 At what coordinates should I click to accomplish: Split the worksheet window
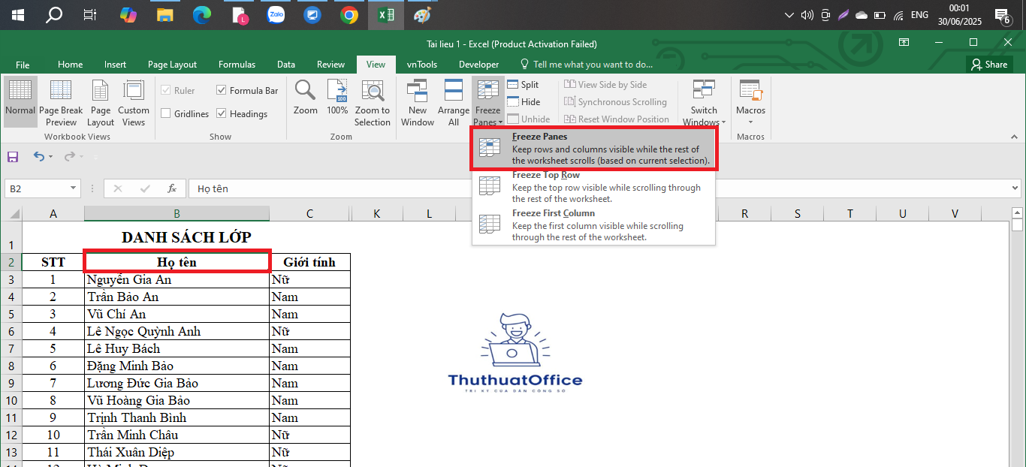tap(524, 85)
